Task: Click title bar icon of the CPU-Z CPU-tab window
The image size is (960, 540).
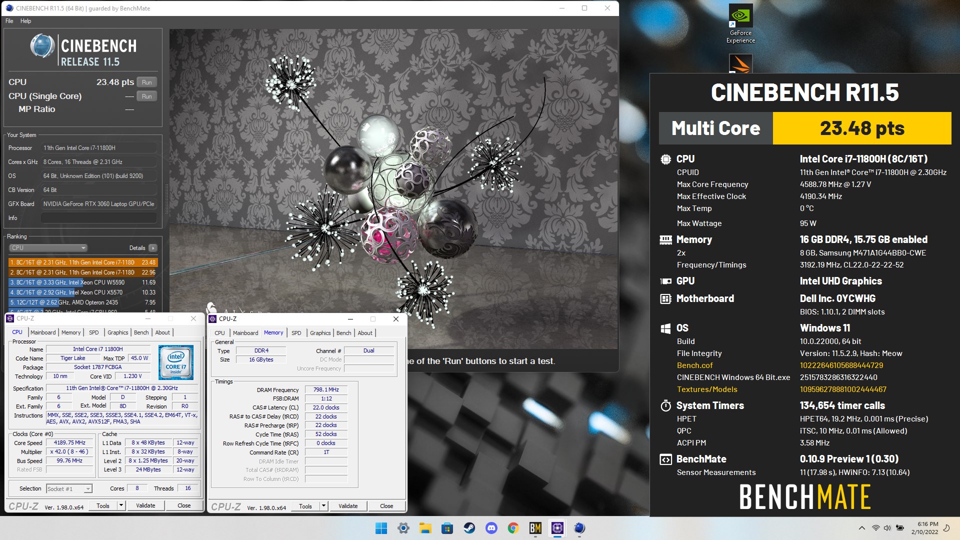Action: [x=11, y=318]
